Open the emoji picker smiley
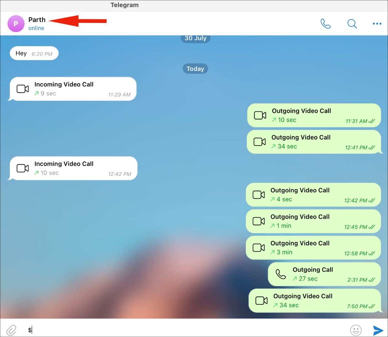The width and height of the screenshot is (388, 337). click(356, 330)
